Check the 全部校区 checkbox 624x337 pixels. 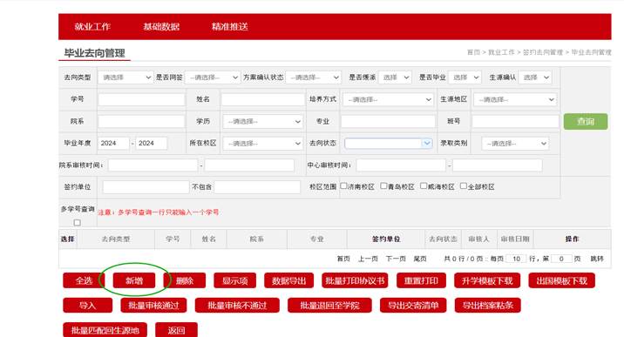point(464,186)
